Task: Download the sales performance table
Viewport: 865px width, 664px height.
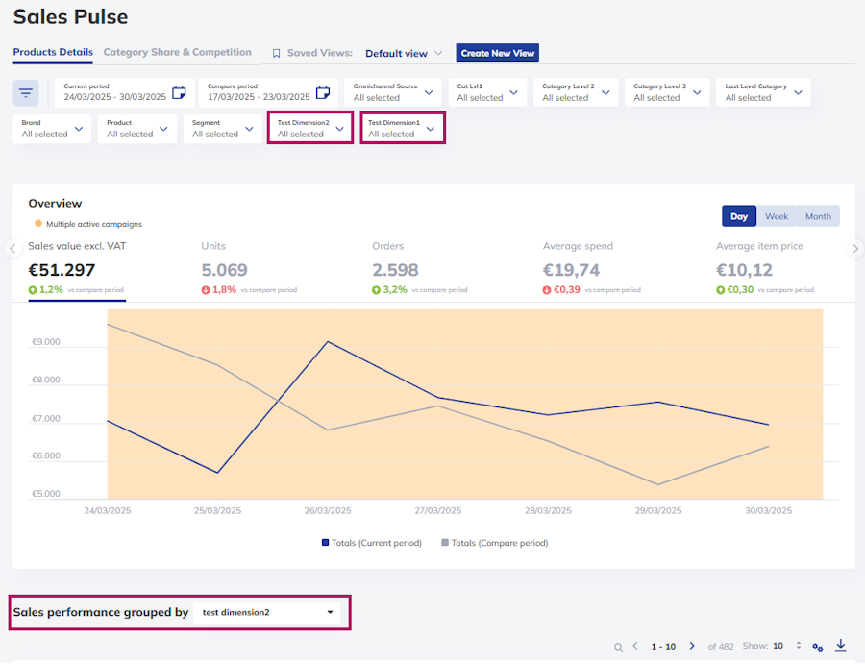Action: (841, 645)
